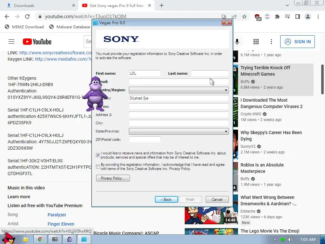
Task: Open a new Chrome tab
Action: [162, 6]
